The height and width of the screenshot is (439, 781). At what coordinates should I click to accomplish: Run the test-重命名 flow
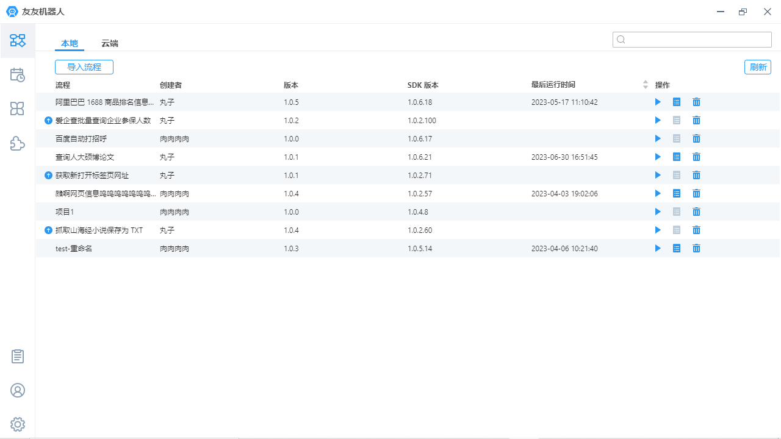pos(658,248)
